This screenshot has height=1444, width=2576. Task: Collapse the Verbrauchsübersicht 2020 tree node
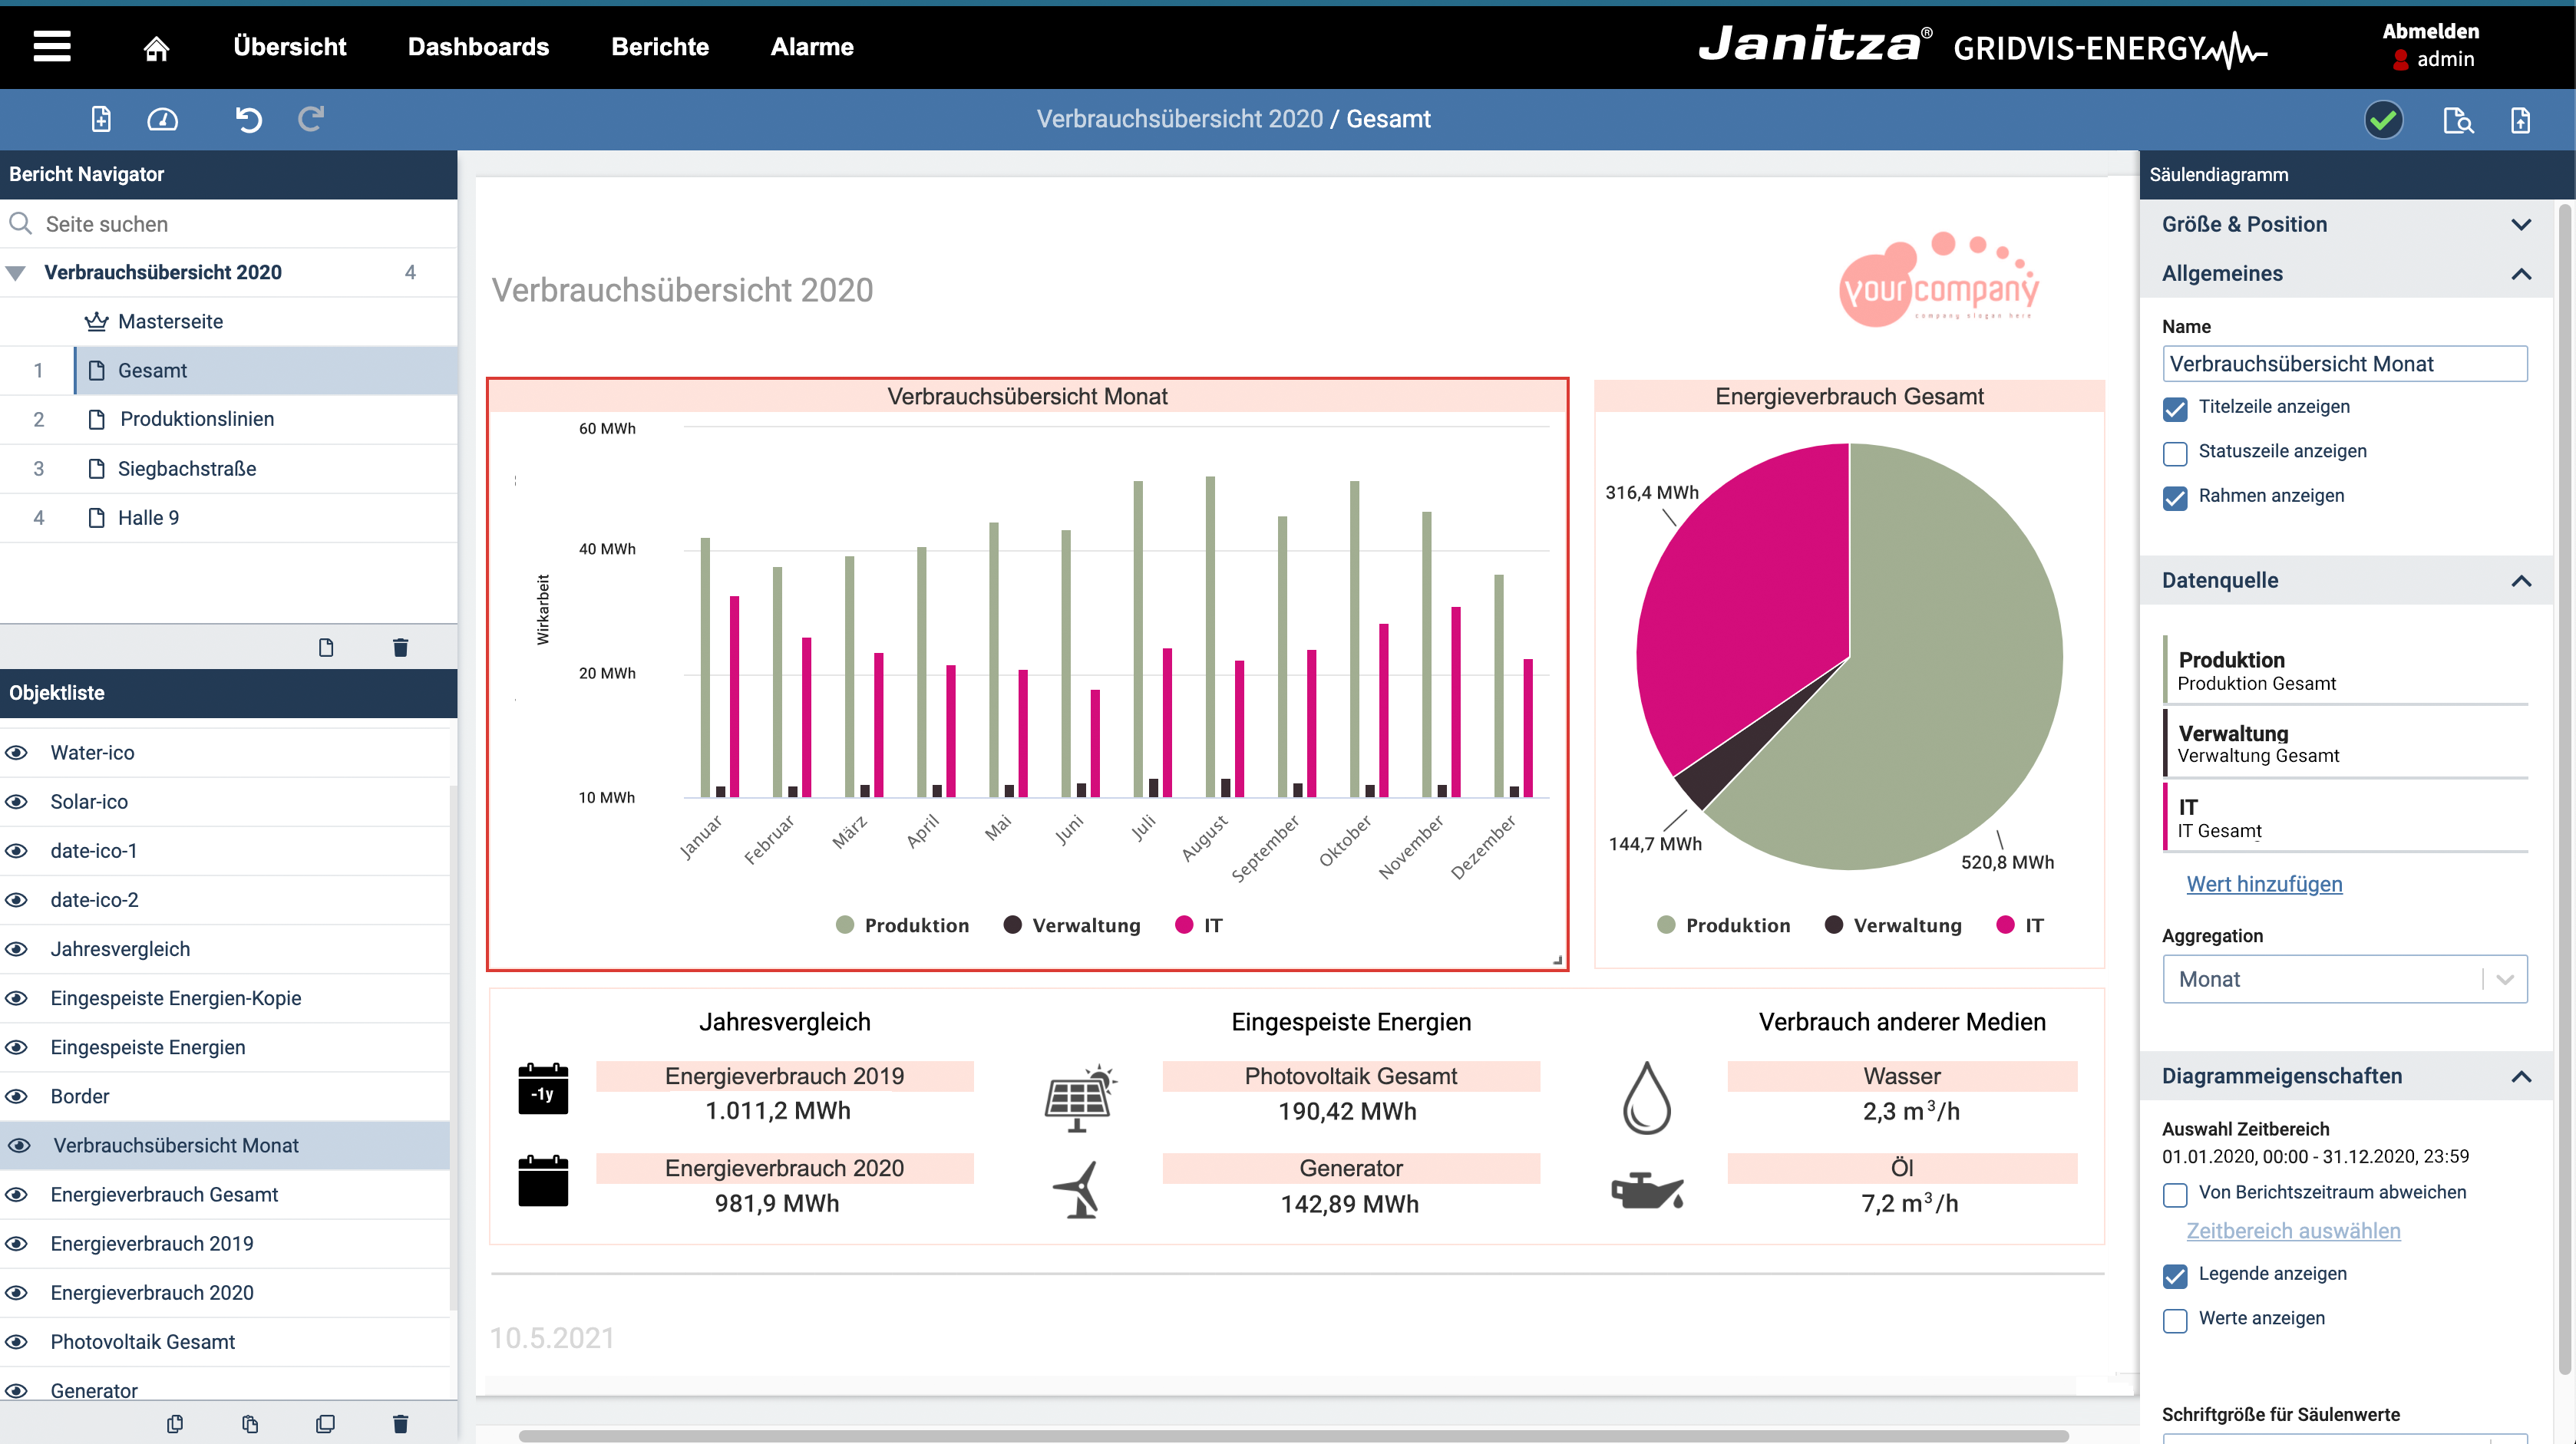point(16,272)
